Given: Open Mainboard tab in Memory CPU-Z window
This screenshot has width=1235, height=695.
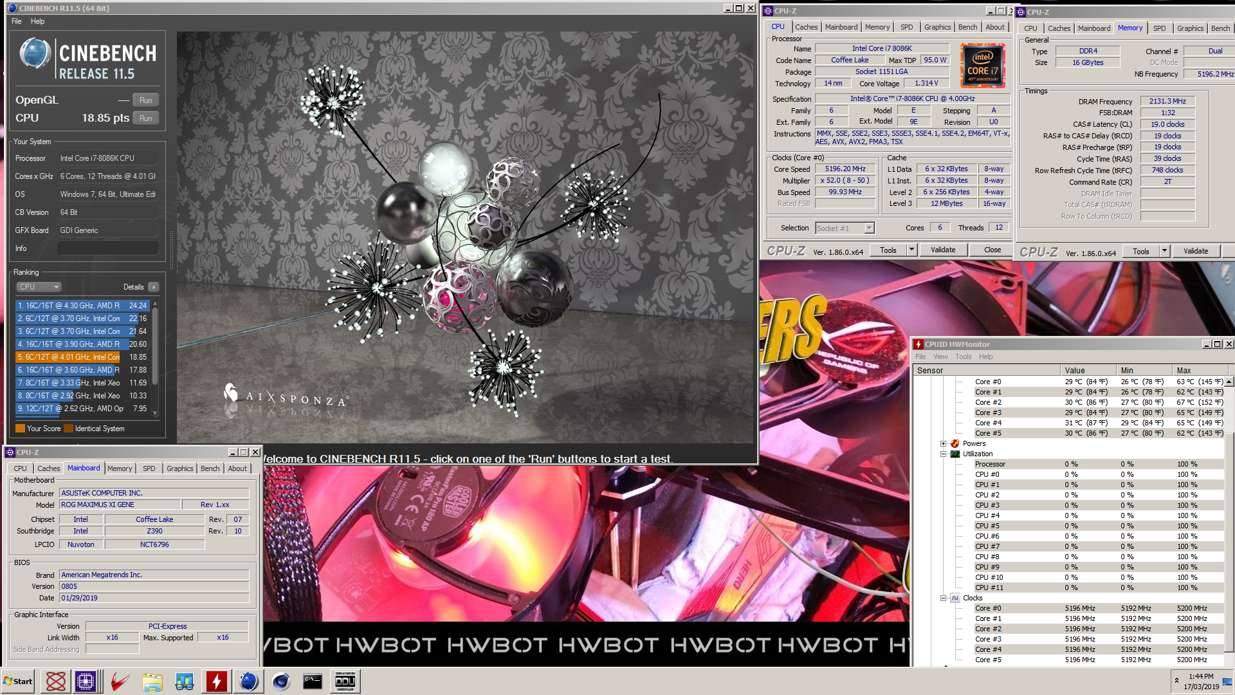Looking at the screenshot, I should click(x=1093, y=28).
